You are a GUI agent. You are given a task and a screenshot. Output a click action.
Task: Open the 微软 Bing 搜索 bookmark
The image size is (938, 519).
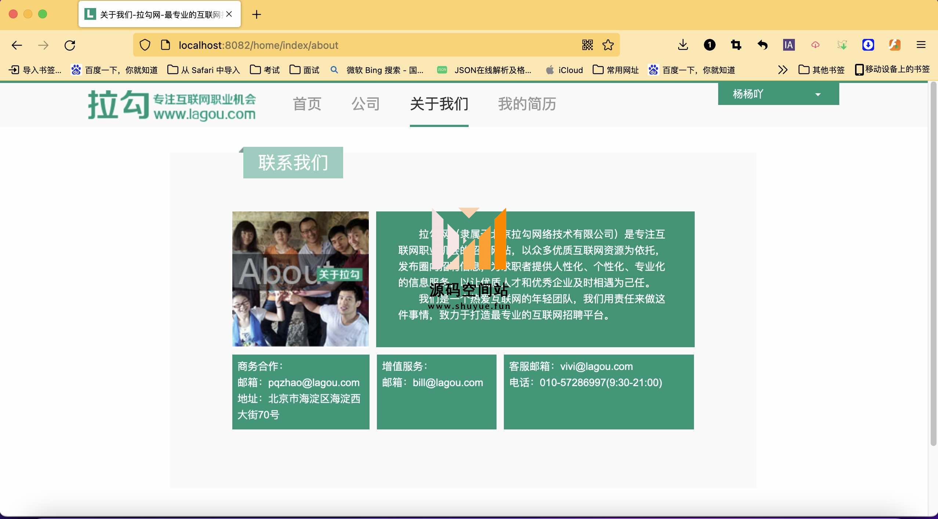point(377,70)
